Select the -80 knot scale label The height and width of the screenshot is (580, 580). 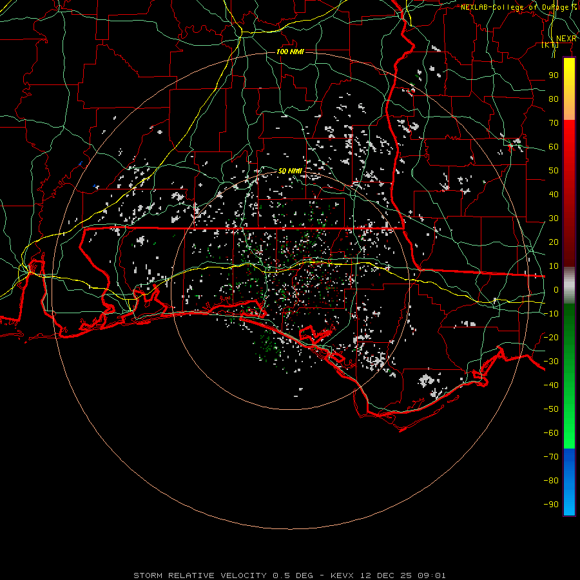point(551,481)
